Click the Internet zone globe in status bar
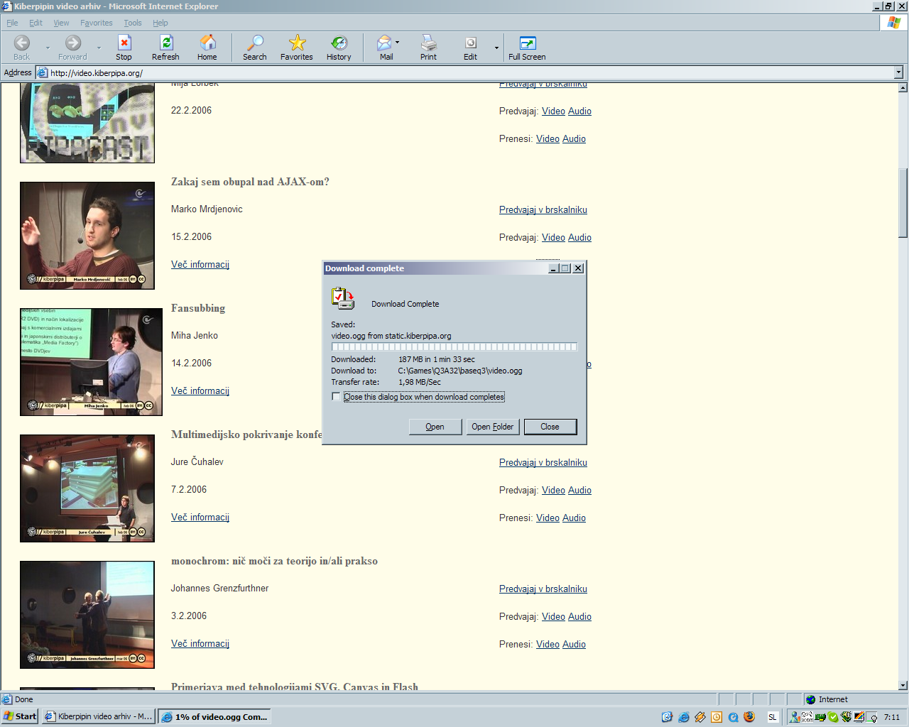The height and width of the screenshot is (727, 909). click(x=810, y=699)
